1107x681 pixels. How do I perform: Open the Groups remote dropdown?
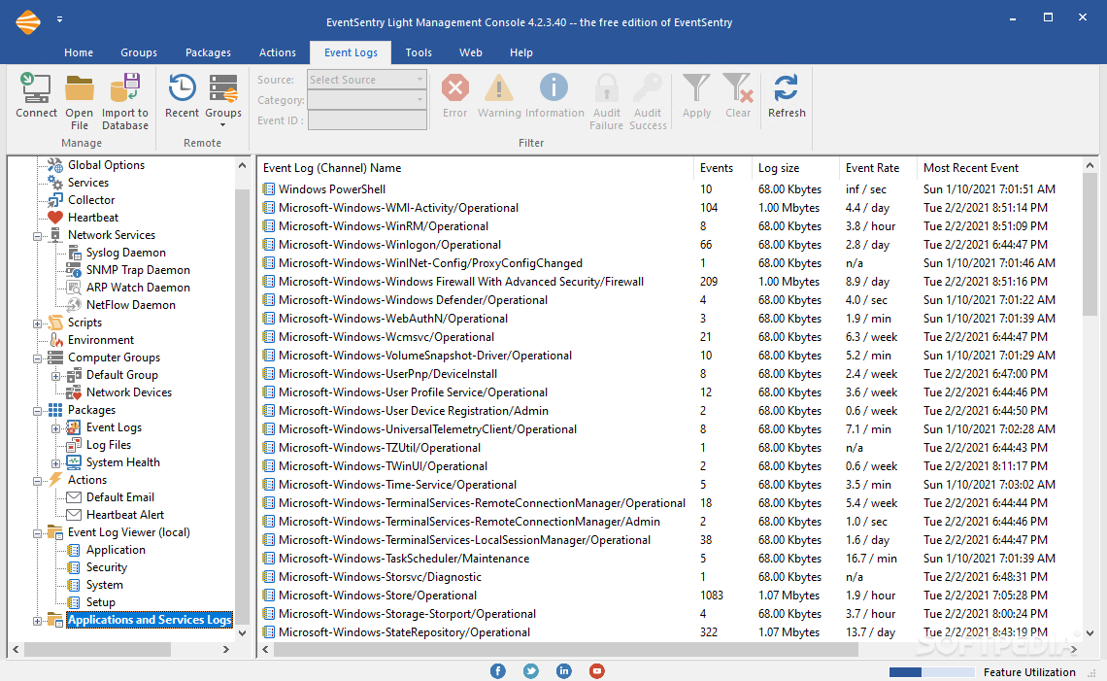point(223,101)
